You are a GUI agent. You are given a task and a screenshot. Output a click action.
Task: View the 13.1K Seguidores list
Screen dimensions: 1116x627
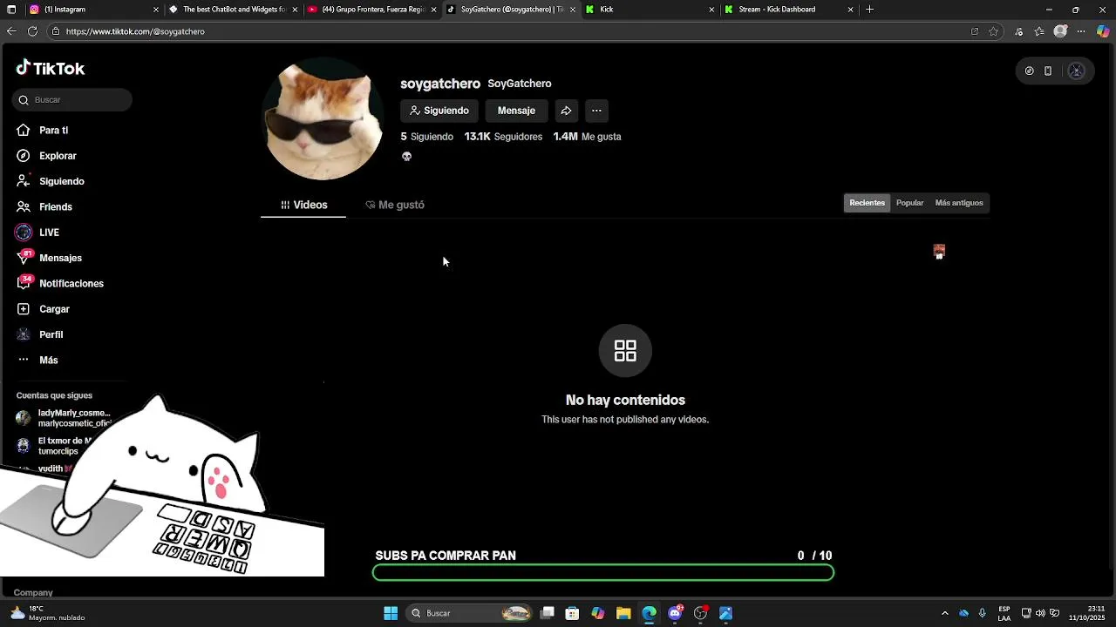pyautogui.click(x=503, y=137)
